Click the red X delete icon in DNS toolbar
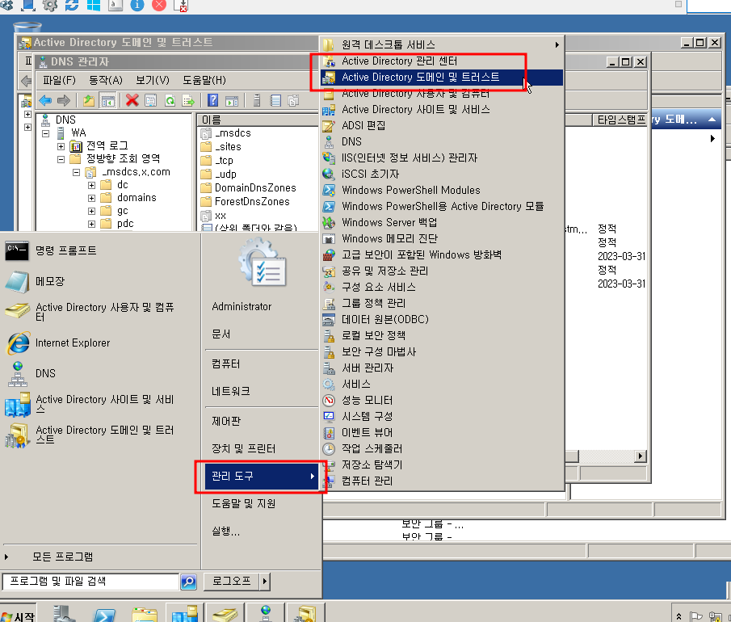 click(132, 100)
